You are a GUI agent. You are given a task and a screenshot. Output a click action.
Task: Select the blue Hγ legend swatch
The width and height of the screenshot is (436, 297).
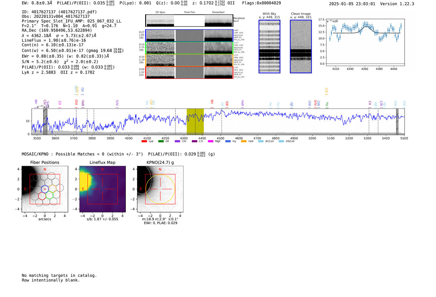228,141
